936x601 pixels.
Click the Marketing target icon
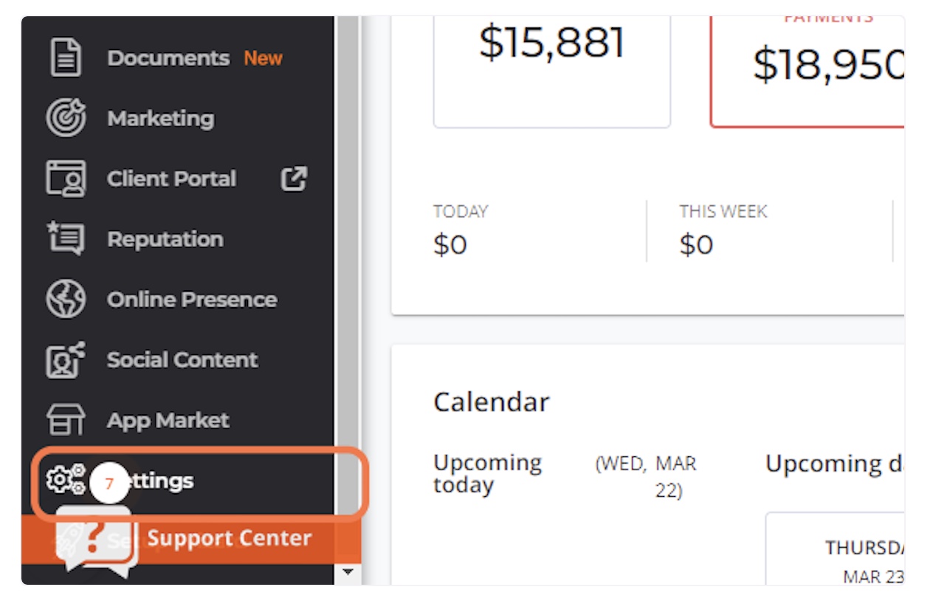tap(66, 118)
